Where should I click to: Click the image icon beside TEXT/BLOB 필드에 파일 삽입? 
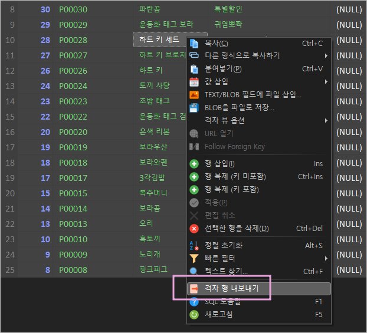point(194,95)
